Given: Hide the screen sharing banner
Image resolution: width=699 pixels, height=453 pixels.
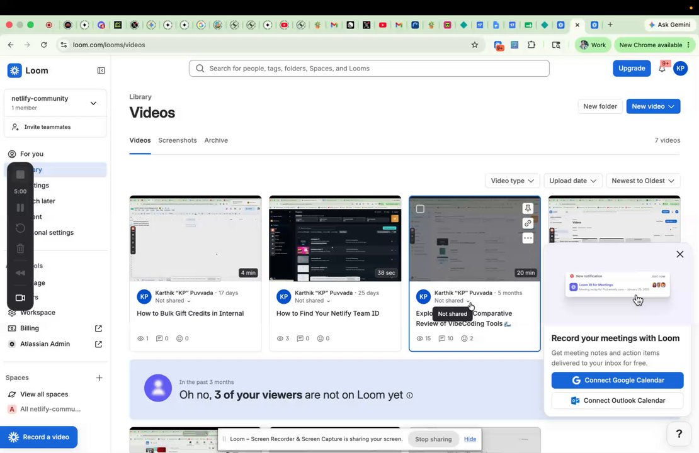Looking at the screenshot, I should click(x=470, y=439).
